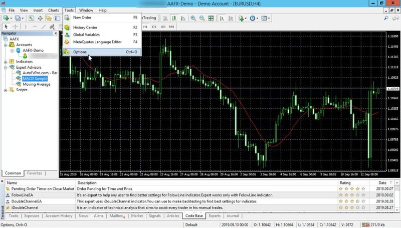
Task: Click the Global Variables icon
Action: [x=67, y=35]
